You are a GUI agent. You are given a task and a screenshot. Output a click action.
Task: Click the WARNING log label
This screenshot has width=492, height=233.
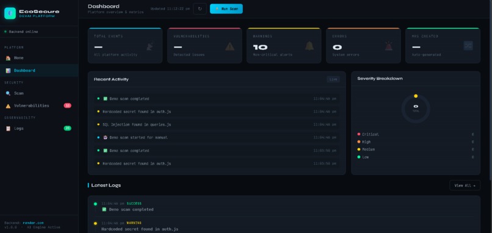[134, 223]
